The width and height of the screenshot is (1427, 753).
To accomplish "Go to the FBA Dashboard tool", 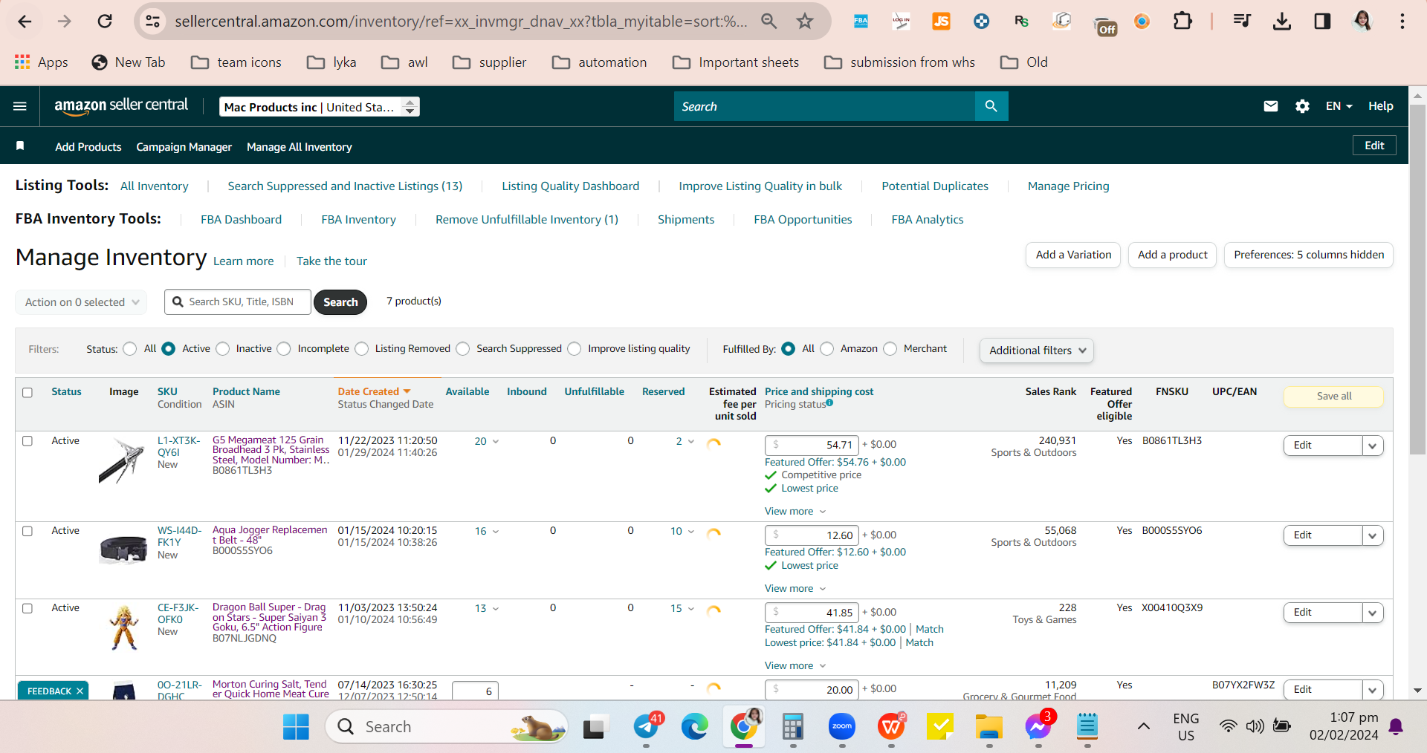I will (x=242, y=220).
